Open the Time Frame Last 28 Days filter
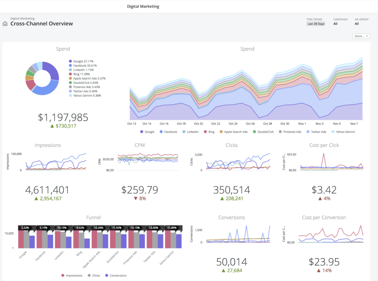 (316, 24)
